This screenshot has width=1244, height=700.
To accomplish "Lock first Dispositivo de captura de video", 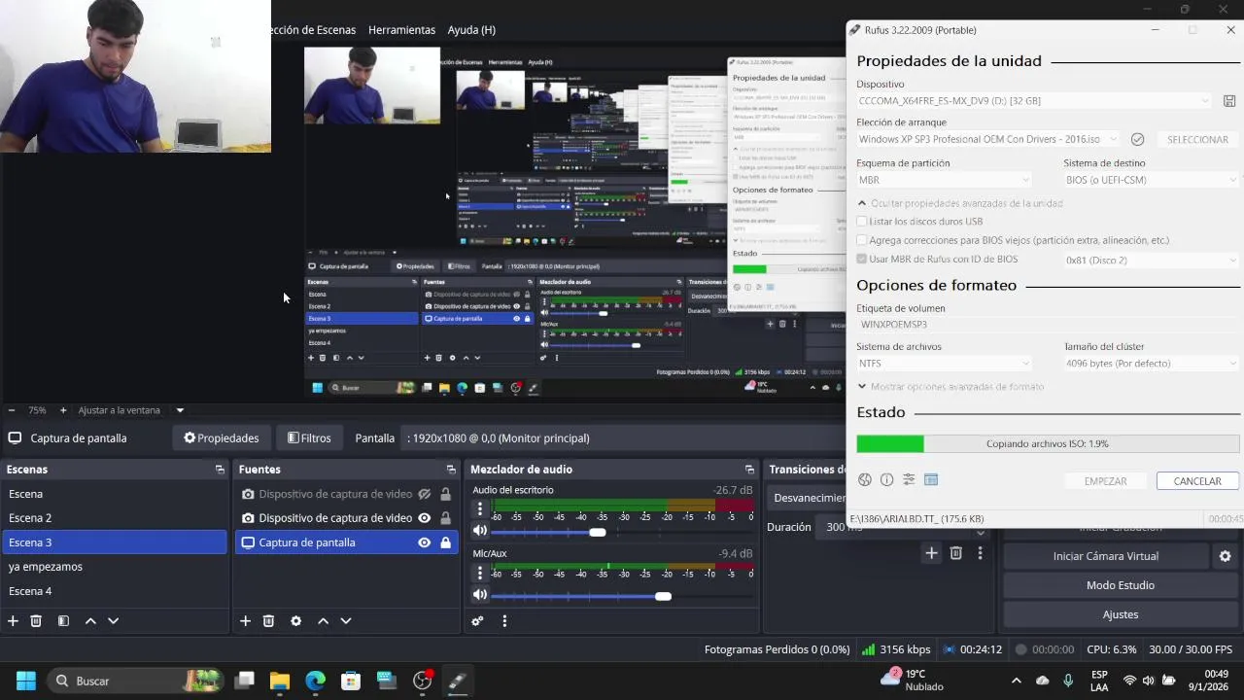I will [x=445, y=494].
